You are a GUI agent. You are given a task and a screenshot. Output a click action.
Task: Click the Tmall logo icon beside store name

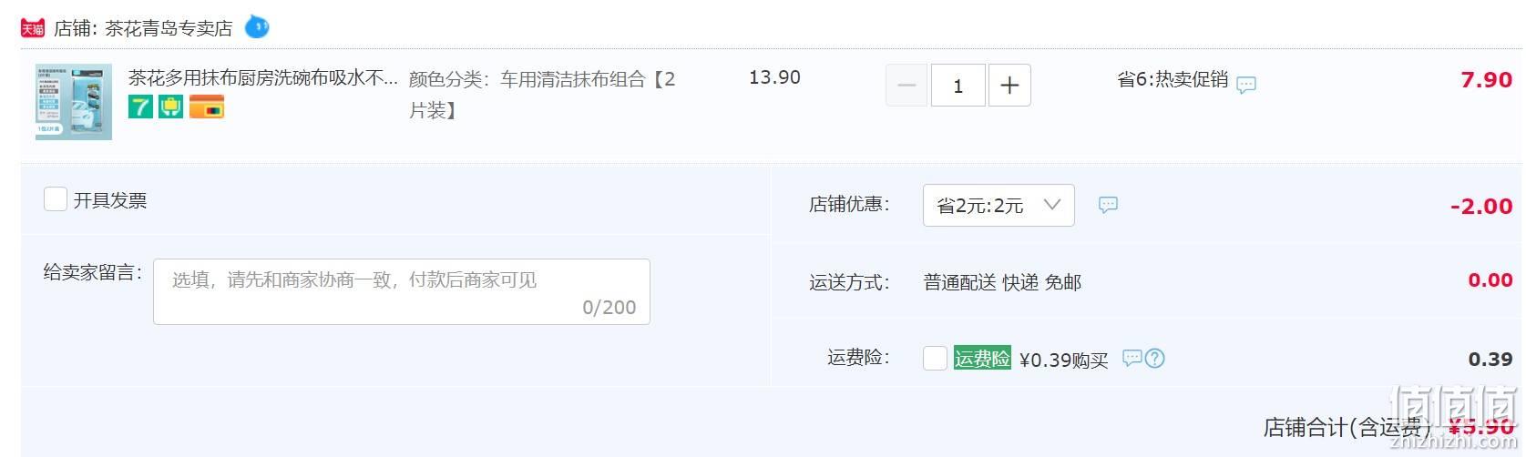(x=33, y=28)
